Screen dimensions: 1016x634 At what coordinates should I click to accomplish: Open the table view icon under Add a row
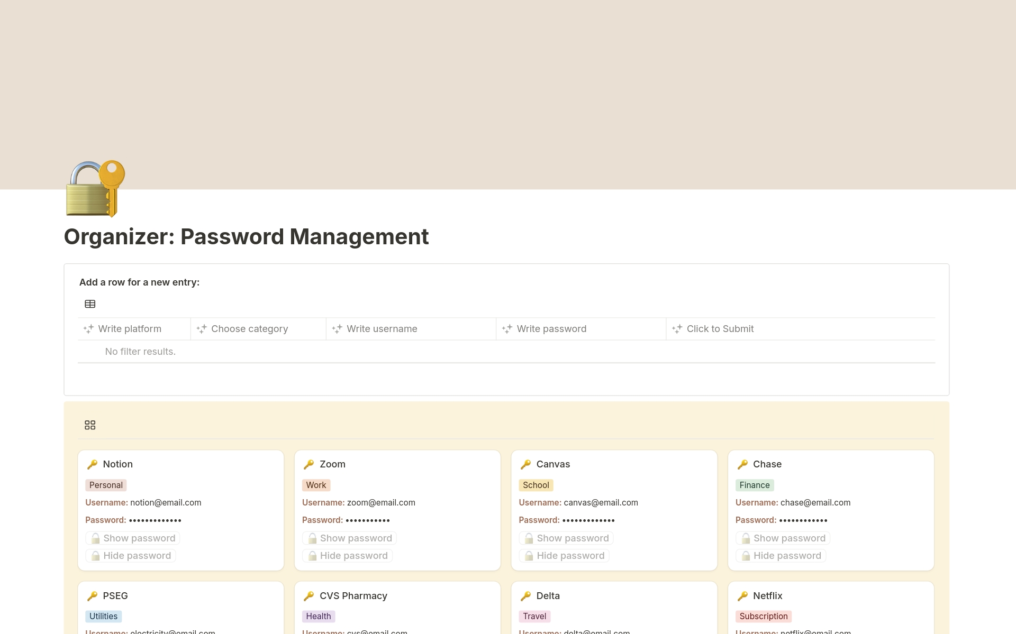[x=90, y=304]
